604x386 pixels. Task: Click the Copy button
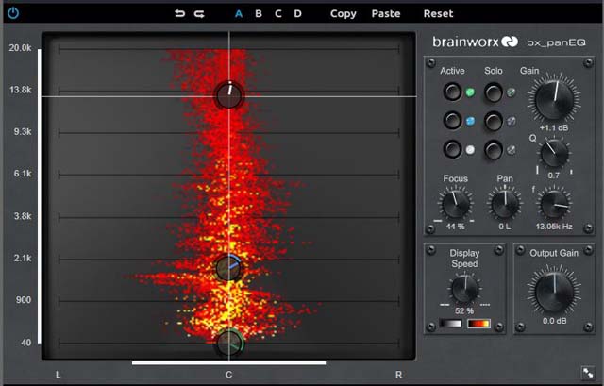(344, 14)
